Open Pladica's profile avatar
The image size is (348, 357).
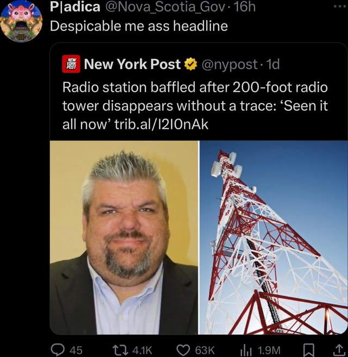(21, 21)
